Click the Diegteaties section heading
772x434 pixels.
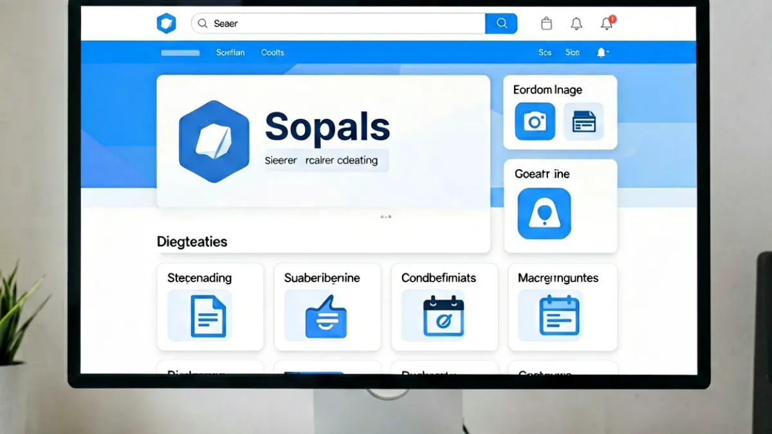[192, 242]
